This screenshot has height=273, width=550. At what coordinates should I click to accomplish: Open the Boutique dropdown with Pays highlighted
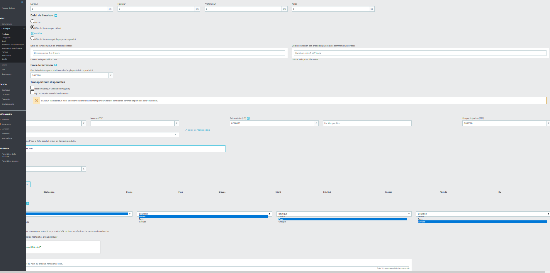click(x=344, y=214)
